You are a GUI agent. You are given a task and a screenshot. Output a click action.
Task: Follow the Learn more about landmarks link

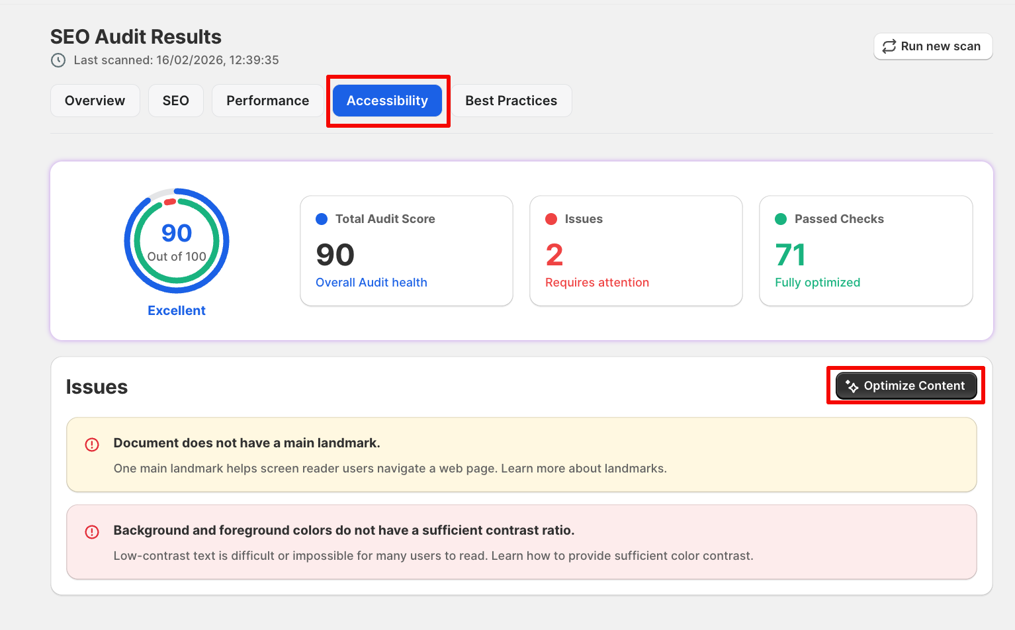coord(583,469)
